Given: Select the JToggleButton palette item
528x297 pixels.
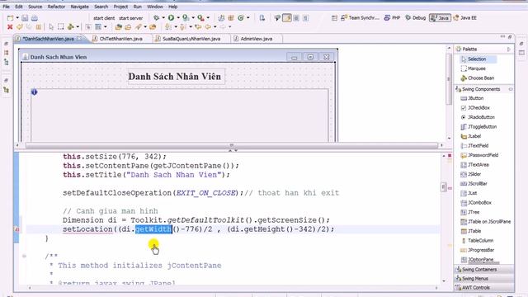Looking at the screenshot, I should 478,127.
